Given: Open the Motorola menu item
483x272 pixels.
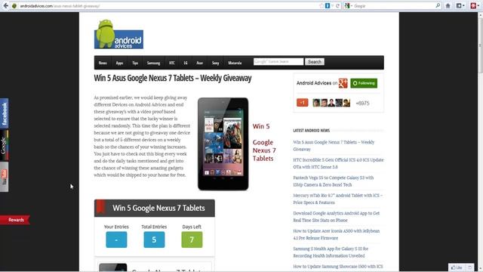Looking at the screenshot, I should click(235, 63).
